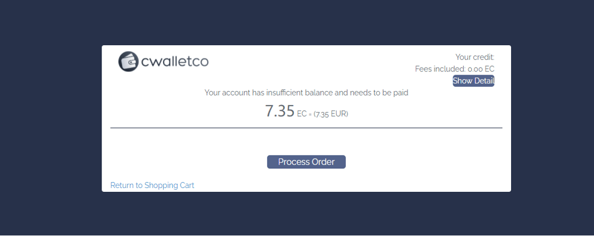Click the empty white space above Process Order

coord(306,142)
